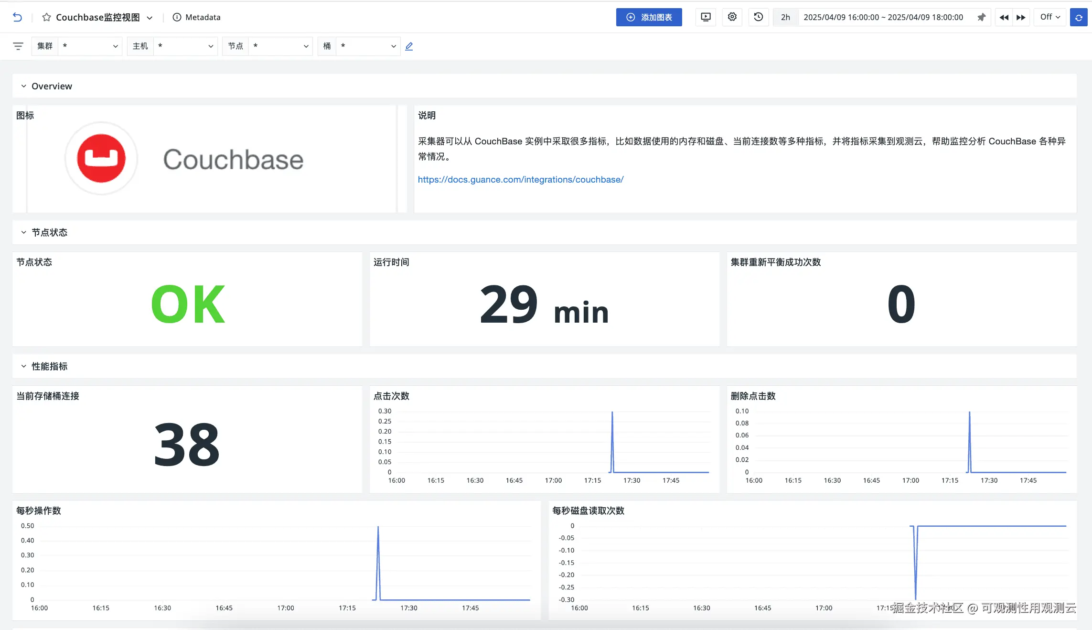Shift time range forward with fast-forward icon
1092x630 pixels.
pos(1021,17)
